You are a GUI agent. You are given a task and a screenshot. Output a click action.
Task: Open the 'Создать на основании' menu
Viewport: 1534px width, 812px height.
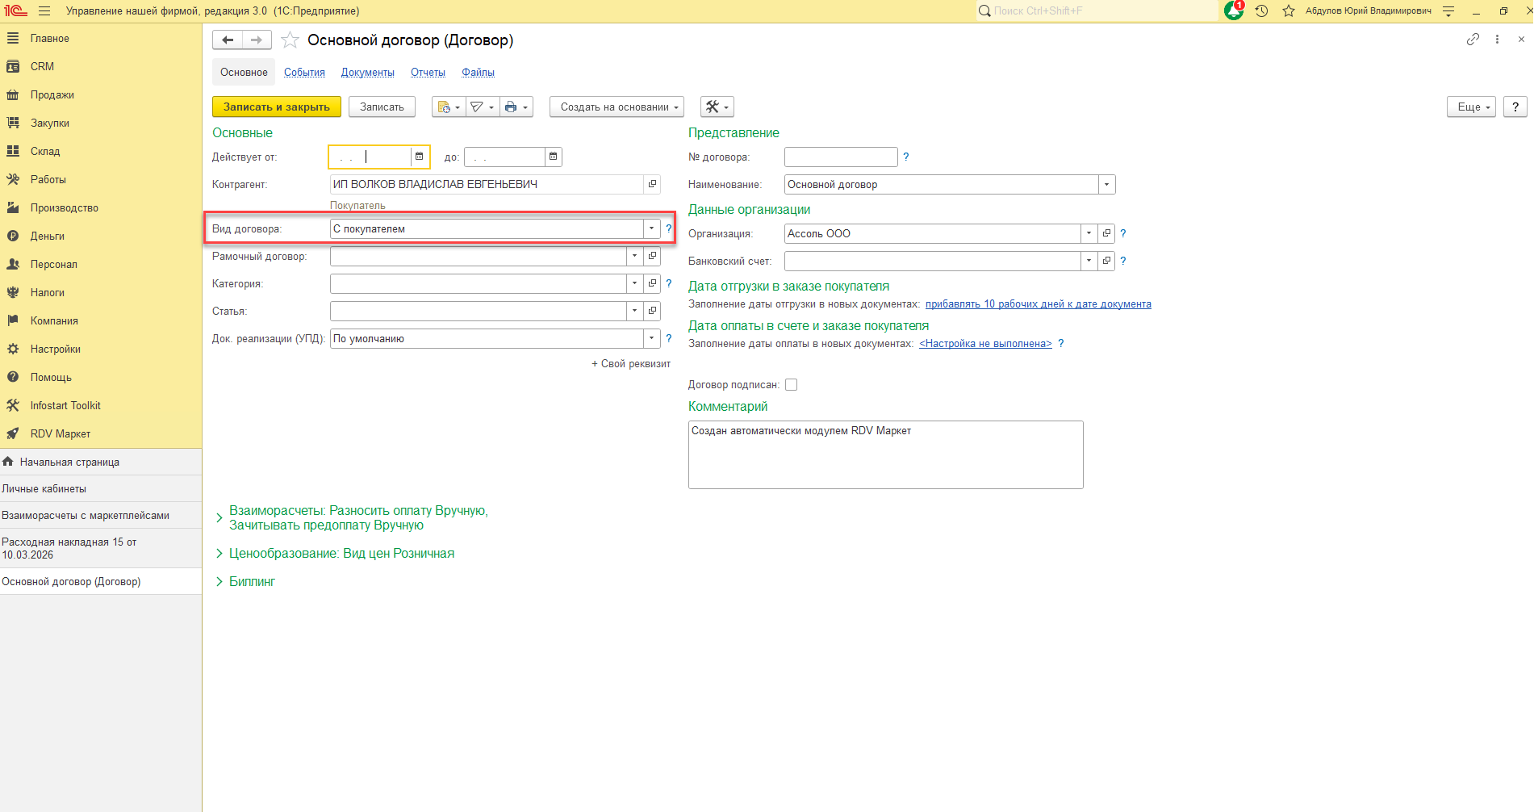pyautogui.click(x=617, y=107)
